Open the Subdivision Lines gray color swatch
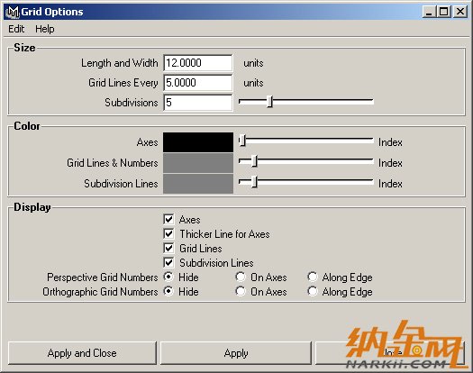The width and height of the screenshot is (473, 373). coord(198,184)
